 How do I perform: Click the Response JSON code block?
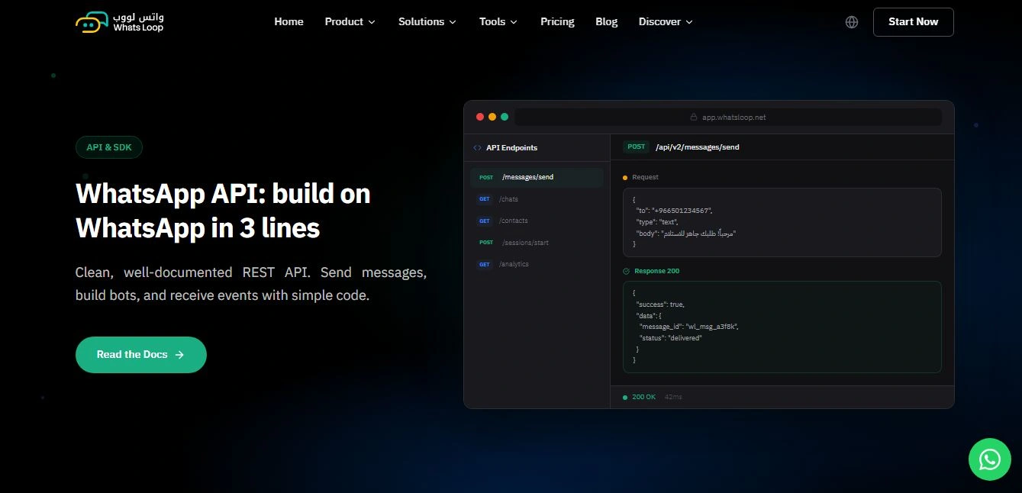point(782,327)
